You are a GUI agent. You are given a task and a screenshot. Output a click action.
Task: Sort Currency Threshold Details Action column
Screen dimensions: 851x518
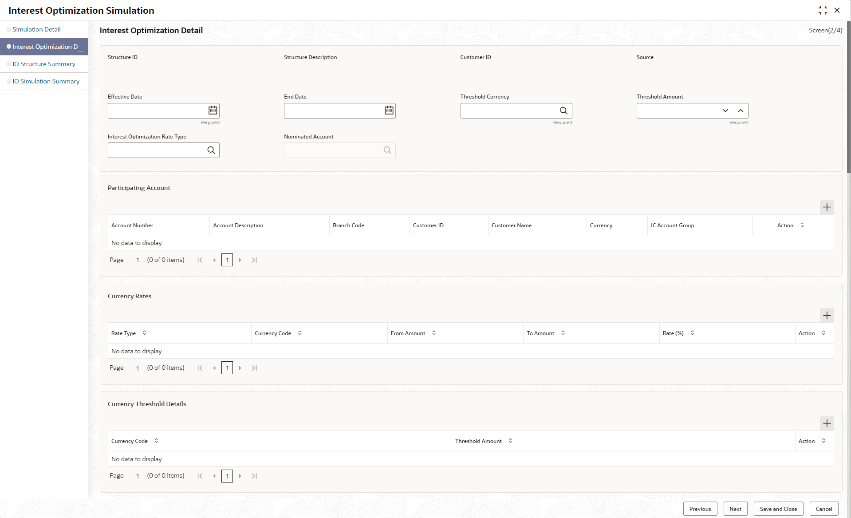823,441
